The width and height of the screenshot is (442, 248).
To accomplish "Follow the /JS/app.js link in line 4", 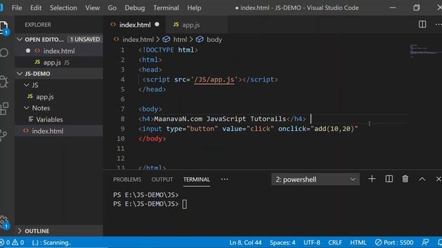I will click(x=214, y=80).
